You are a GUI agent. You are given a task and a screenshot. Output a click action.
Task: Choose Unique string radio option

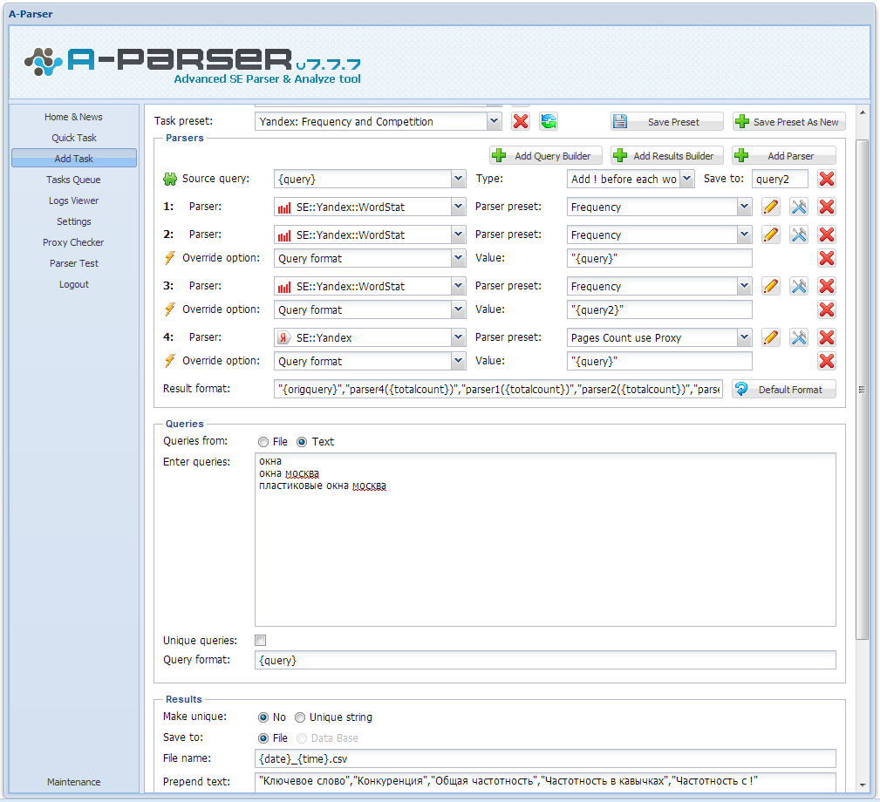(x=300, y=717)
